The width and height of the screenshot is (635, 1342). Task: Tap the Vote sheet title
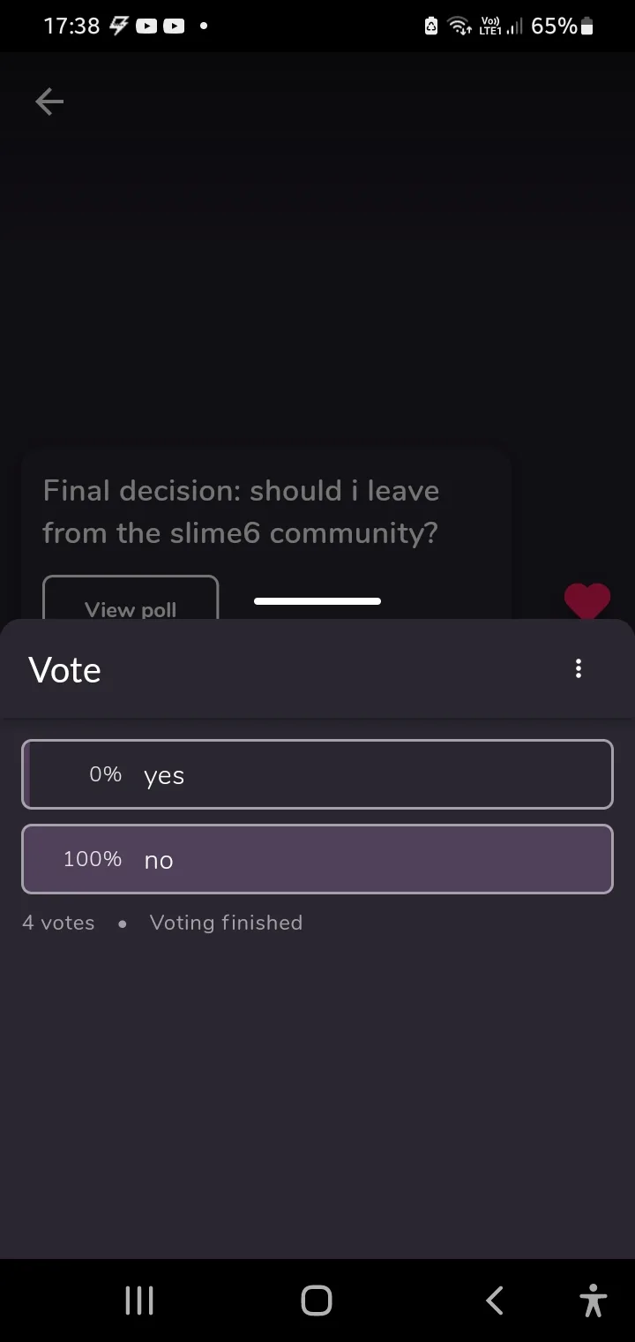point(64,670)
